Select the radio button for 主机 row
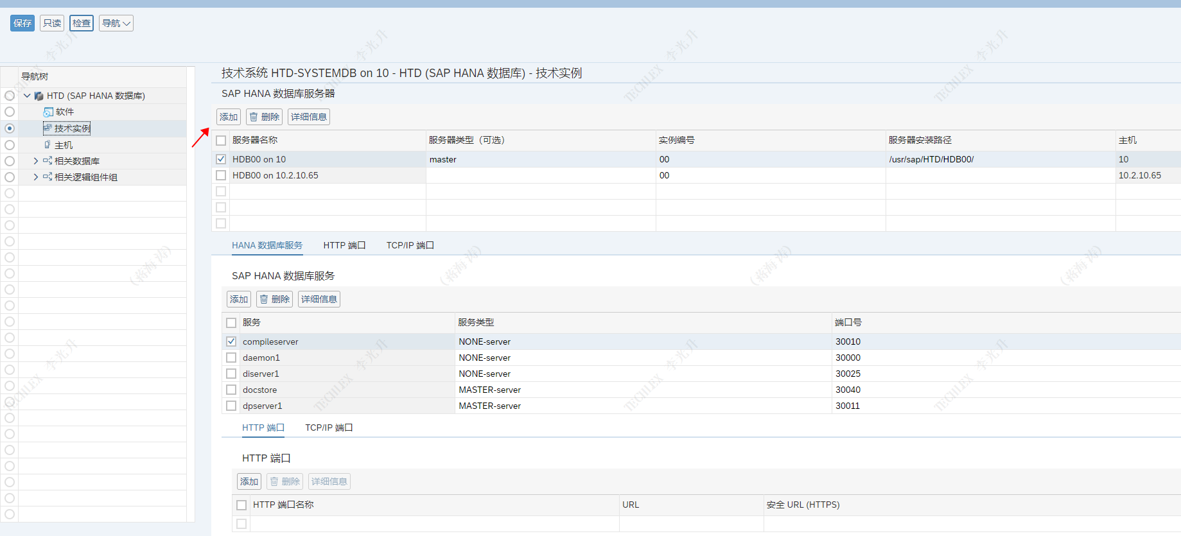1181x536 pixels. click(10, 145)
